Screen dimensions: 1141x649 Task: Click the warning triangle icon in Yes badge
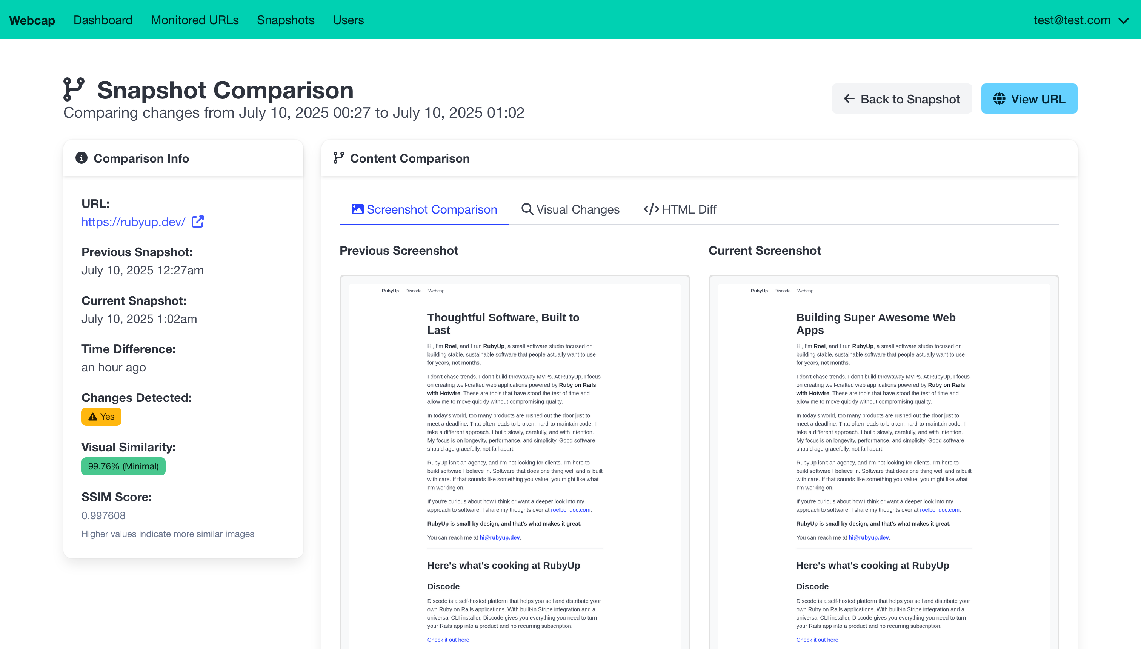93,416
